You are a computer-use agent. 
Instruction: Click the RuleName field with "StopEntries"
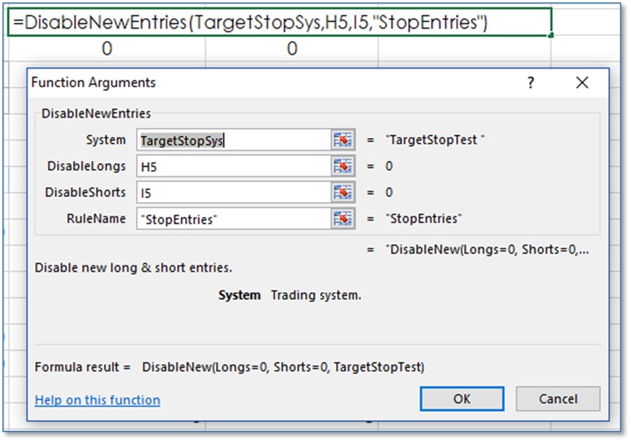point(233,219)
